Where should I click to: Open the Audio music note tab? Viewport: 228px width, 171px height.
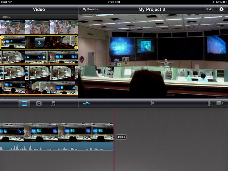[x=53, y=104]
